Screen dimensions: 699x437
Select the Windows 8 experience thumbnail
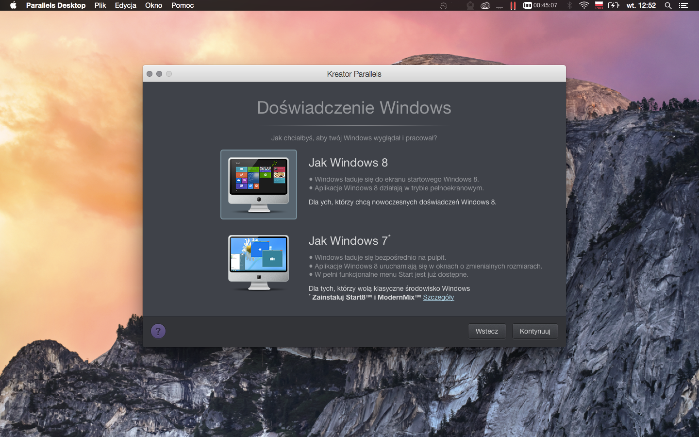coord(259,185)
